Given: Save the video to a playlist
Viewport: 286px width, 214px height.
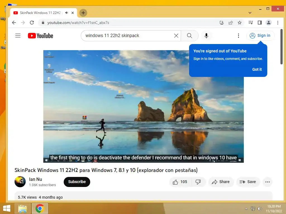Looking at the screenshot, I should tap(248, 182).
